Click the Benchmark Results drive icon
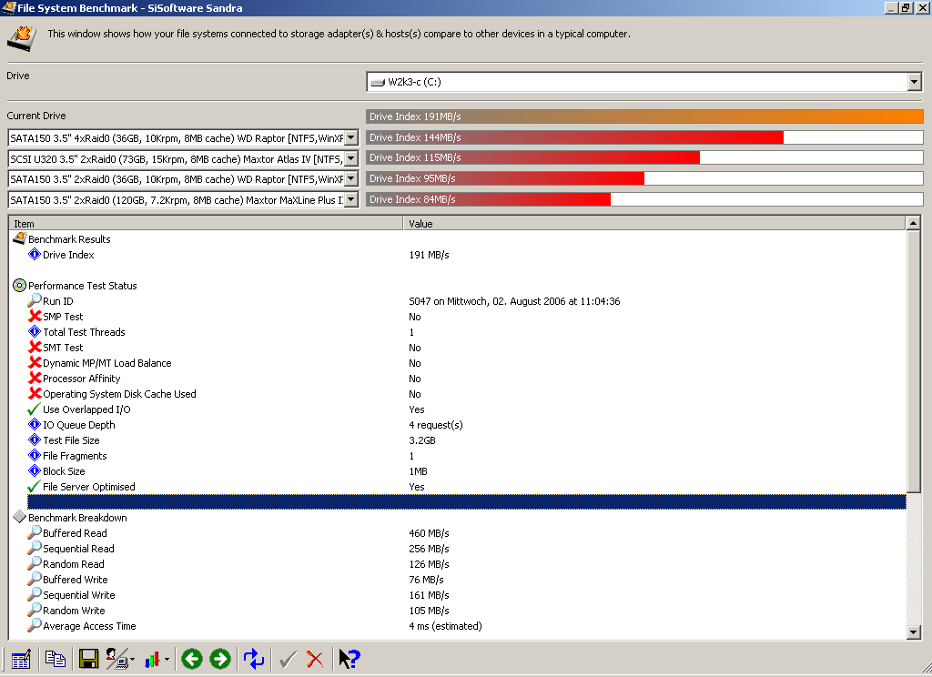 [x=20, y=238]
